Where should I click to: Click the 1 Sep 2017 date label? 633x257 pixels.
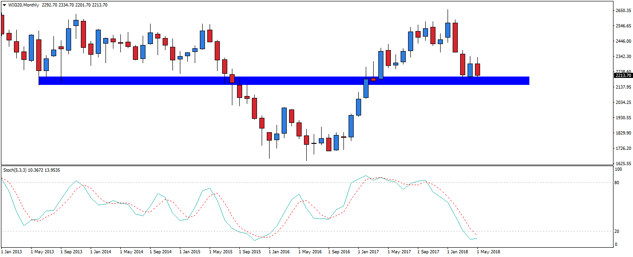click(429, 252)
